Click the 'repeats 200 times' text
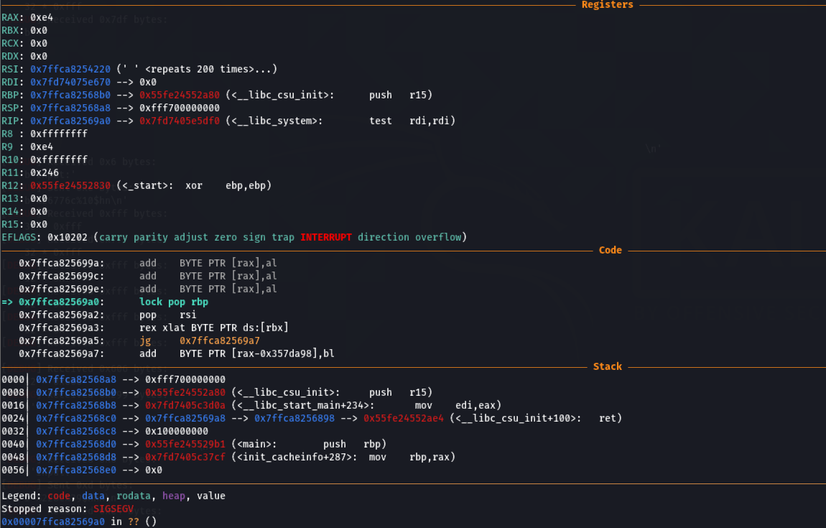 tap(208, 69)
